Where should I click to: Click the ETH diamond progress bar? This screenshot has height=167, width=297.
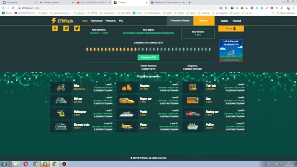pyautogui.click(x=148, y=50)
